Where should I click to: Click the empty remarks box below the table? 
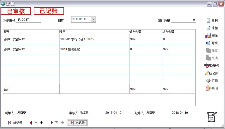(99, 100)
